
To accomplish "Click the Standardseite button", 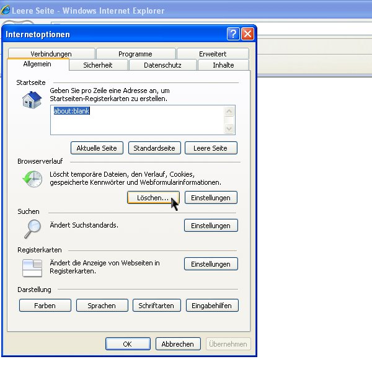I will pos(154,148).
